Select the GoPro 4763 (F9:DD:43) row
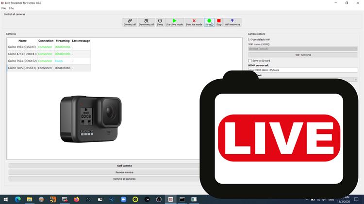This screenshot has height=204, width=364. coord(49,54)
